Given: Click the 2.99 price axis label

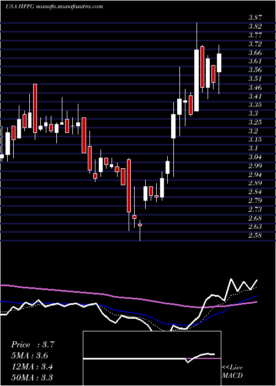Looking at the screenshot, I should 255,165.
